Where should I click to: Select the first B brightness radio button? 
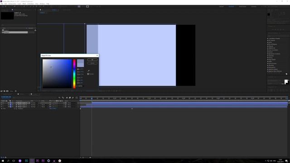coord(78,74)
